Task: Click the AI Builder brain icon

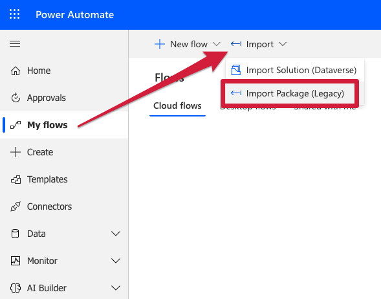Action: 16,288
